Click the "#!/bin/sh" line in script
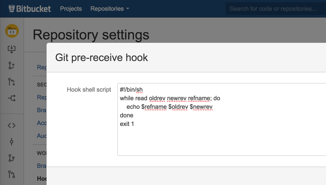326x185 pixels. [x=131, y=90]
